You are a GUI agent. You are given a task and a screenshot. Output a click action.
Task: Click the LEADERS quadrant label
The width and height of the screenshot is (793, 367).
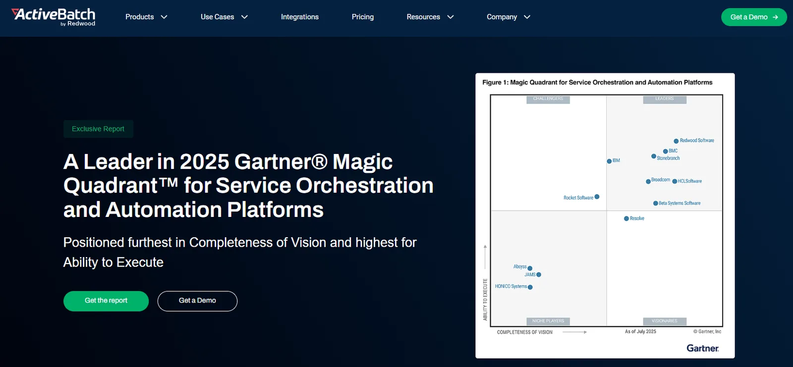pyautogui.click(x=665, y=99)
